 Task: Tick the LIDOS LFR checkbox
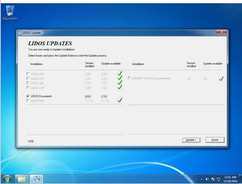(x=28, y=79)
